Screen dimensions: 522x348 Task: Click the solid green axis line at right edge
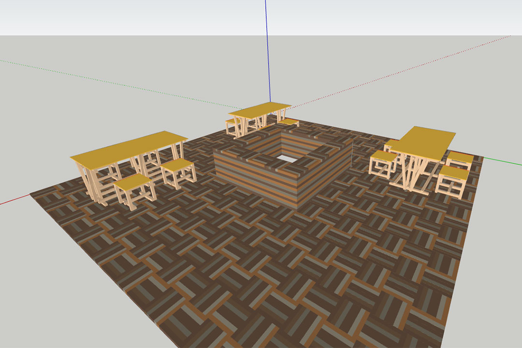point(503,161)
